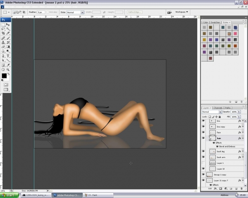Hide the Group 1 copy layer
The height and width of the screenshot is (198, 248).
tap(203, 174)
